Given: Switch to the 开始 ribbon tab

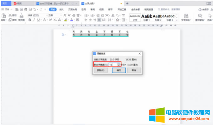Looking at the screenshot, I should [x=53, y=9].
